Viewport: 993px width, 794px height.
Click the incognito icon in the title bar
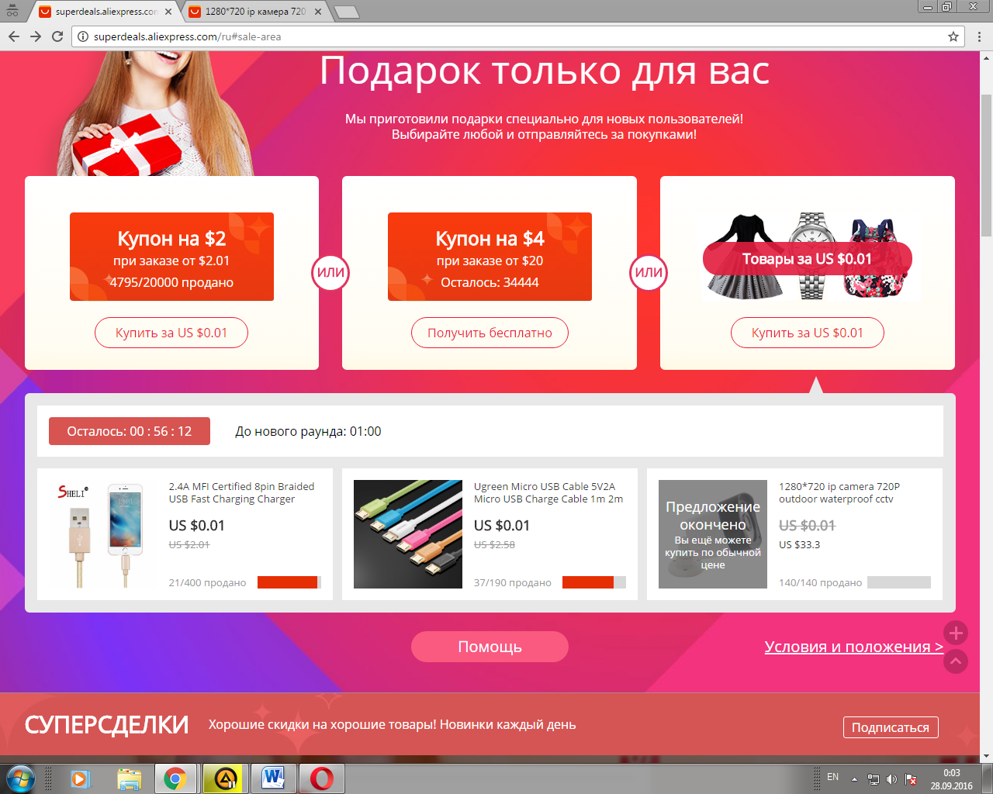coord(12,10)
